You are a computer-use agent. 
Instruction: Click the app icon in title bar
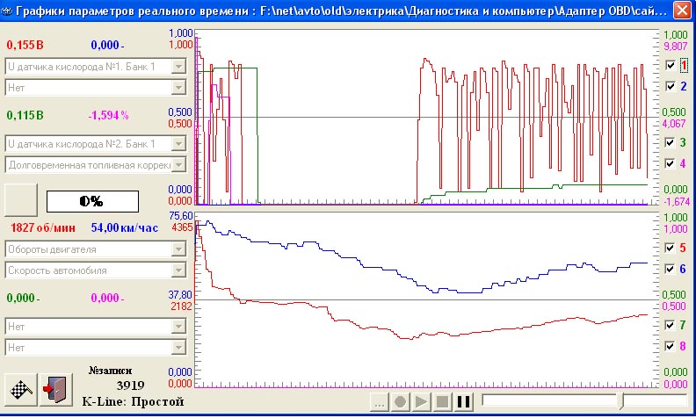pos(10,11)
